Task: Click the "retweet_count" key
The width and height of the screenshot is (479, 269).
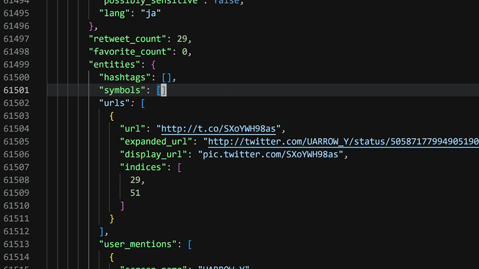Action: [x=128, y=39]
